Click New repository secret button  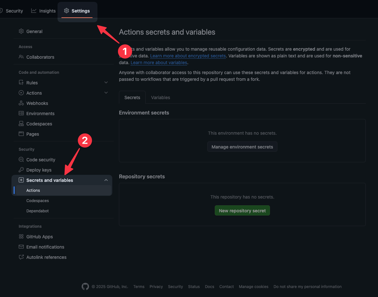(242, 211)
